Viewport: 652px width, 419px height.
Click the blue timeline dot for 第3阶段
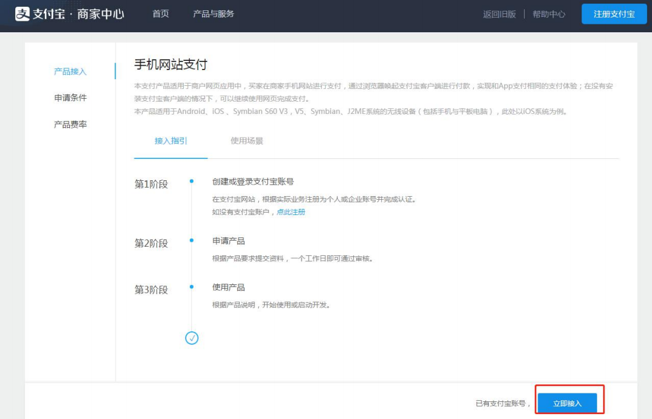[191, 287]
